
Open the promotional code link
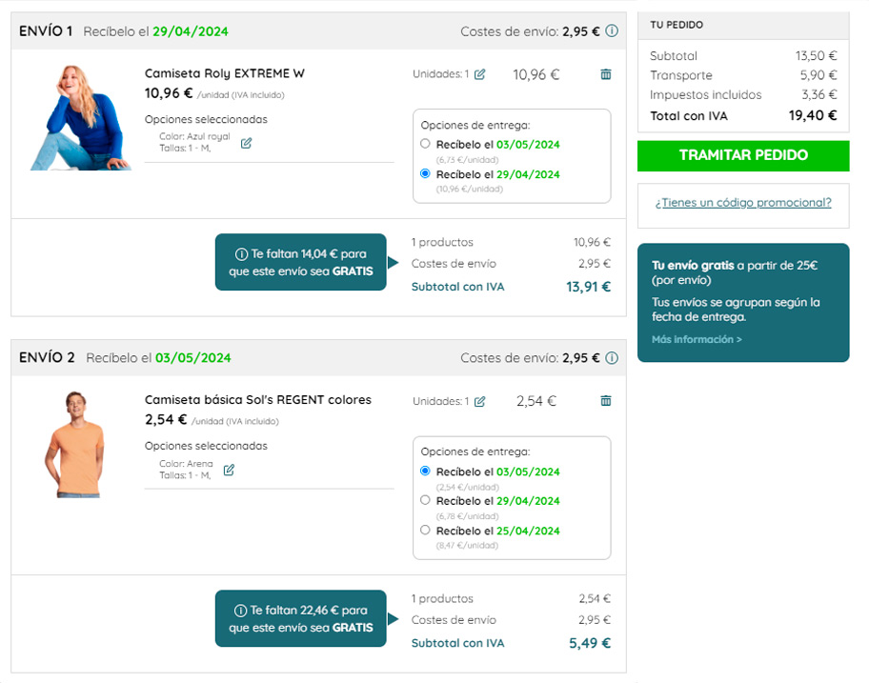tap(743, 203)
